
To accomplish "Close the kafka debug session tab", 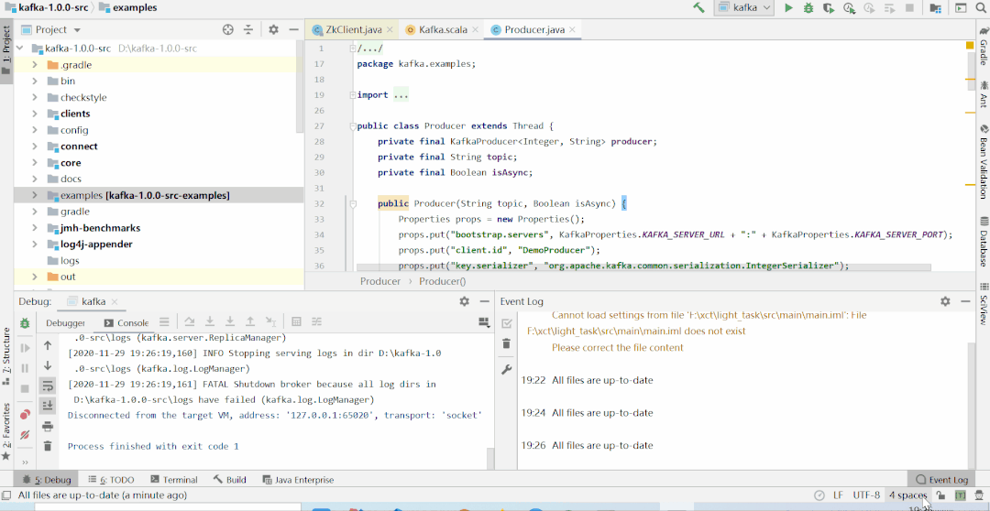I will (115, 301).
